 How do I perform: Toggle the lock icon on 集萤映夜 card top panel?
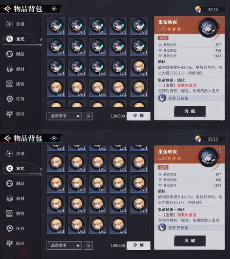[220, 20]
